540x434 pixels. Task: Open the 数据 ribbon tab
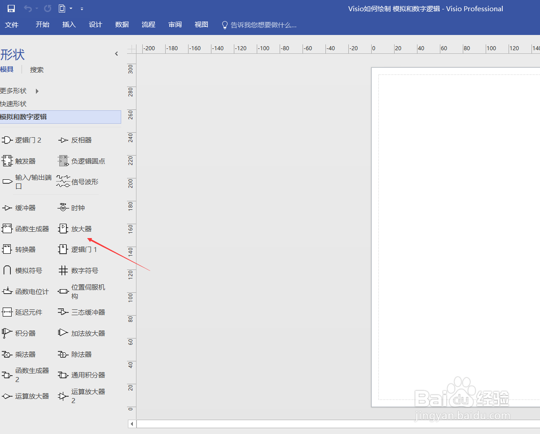tap(122, 25)
